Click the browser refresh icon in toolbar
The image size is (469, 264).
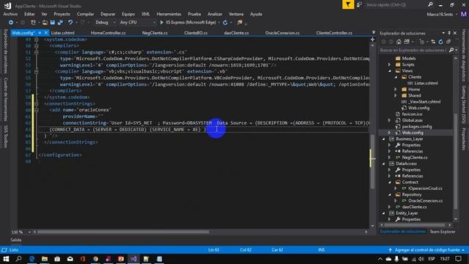pos(225,23)
